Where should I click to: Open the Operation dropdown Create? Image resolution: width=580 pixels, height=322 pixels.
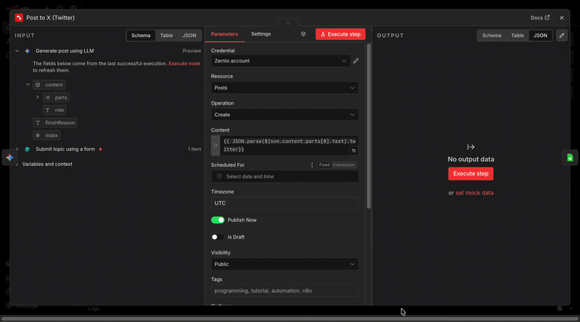click(284, 115)
